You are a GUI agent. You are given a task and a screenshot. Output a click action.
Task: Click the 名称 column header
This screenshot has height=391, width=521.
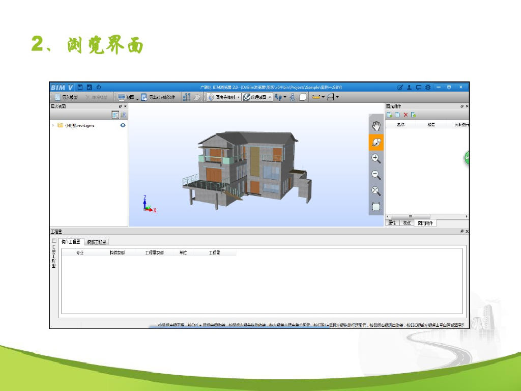[400, 125]
